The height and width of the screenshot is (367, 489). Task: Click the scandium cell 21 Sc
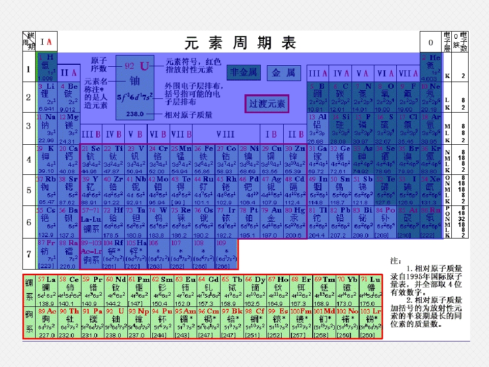91,159
